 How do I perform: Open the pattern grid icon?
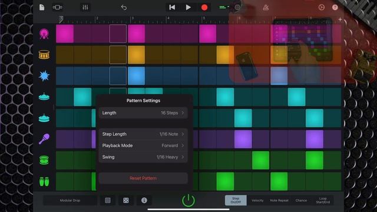108,200
